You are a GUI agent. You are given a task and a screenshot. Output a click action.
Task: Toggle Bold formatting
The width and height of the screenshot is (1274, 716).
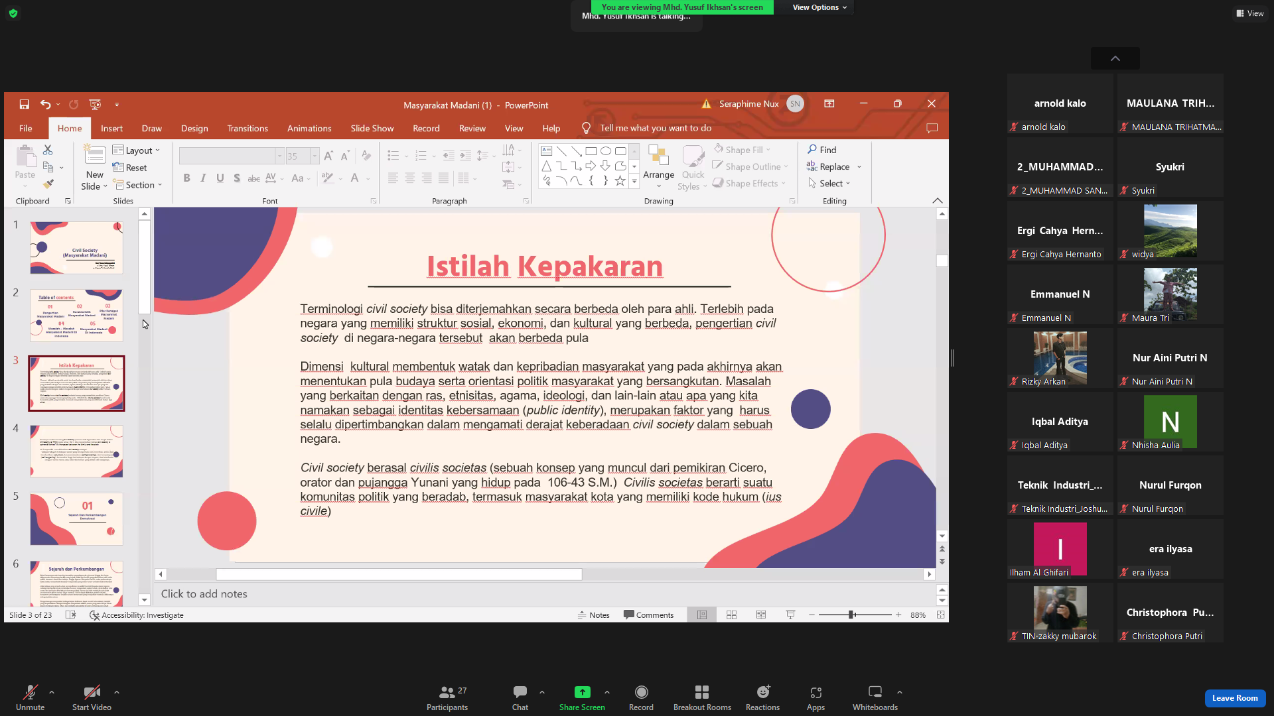pyautogui.click(x=186, y=178)
